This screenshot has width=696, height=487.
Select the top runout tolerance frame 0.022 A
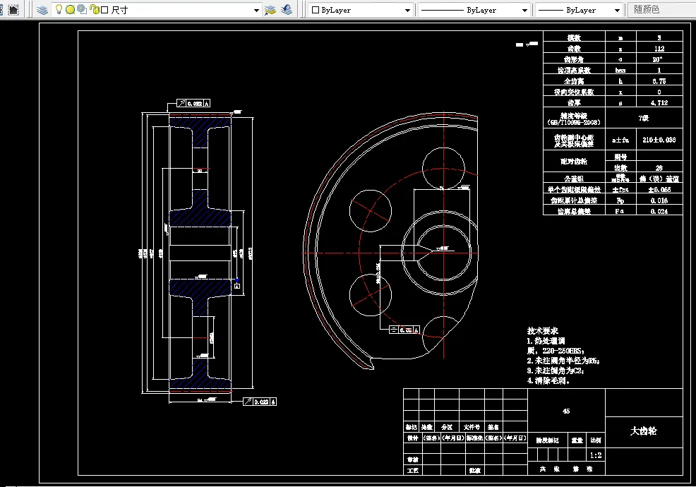[x=193, y=104]
